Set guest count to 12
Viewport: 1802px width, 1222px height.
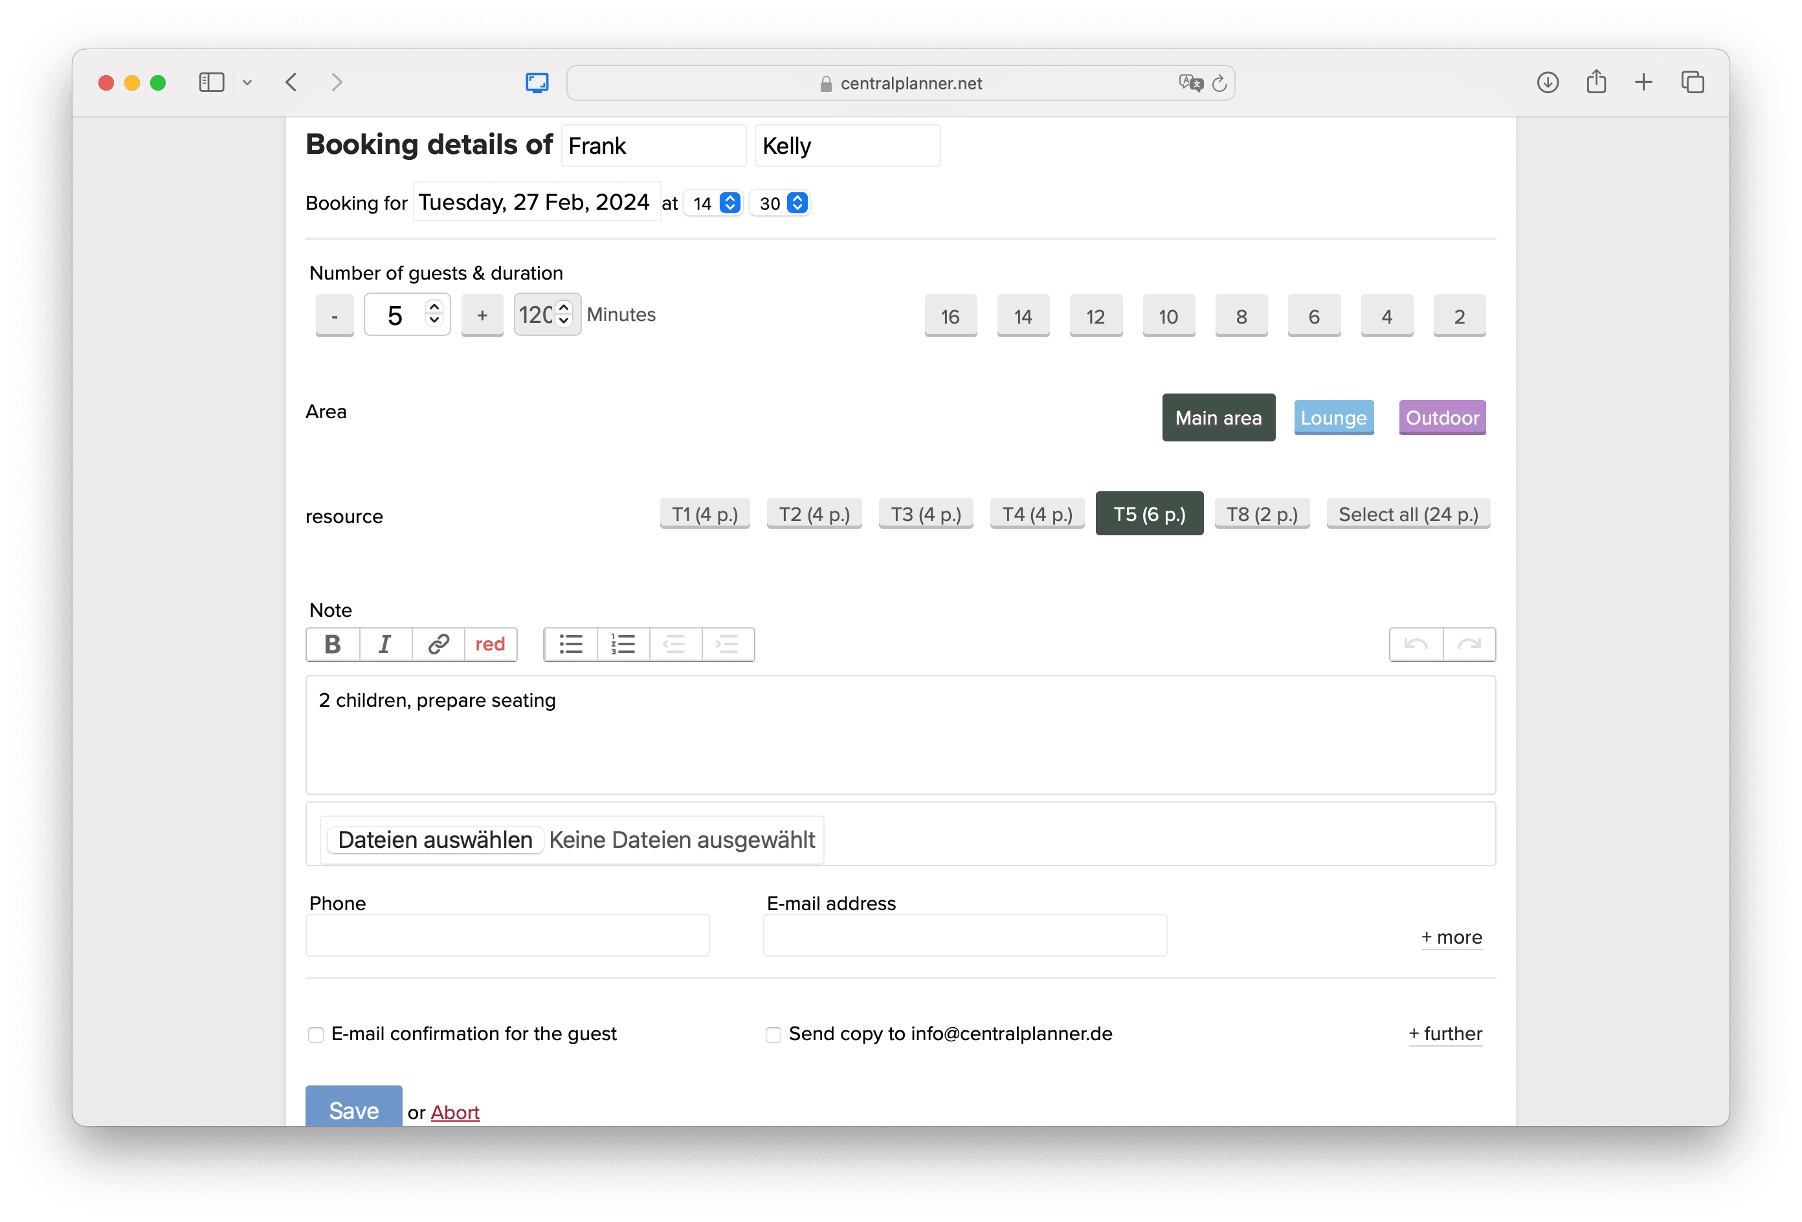tap(1096, 316)
